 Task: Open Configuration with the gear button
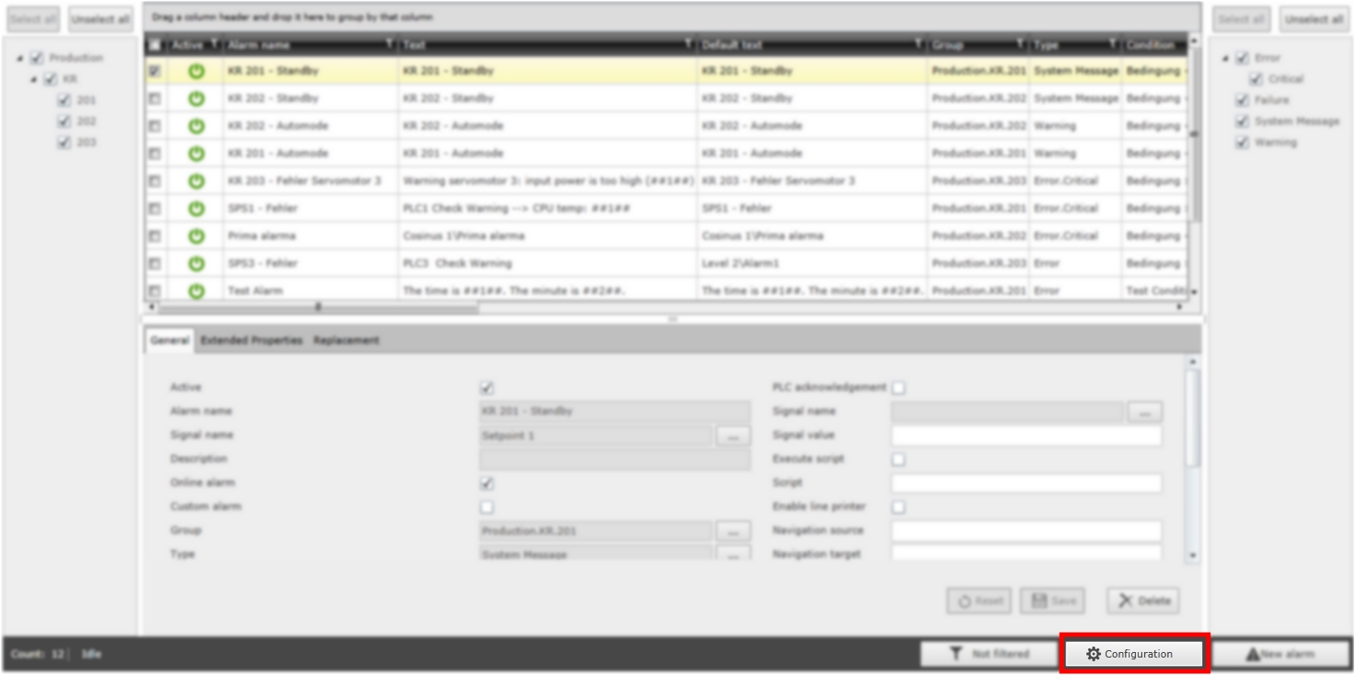(x=1133, y=654)
